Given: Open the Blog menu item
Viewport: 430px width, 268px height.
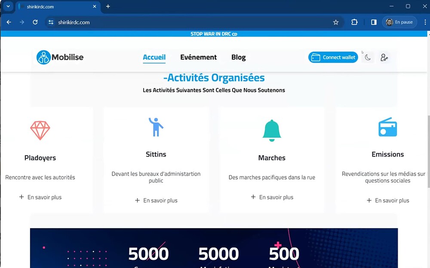Looking at the screenshot, I should pyautogui.click(x=238, y=57).
